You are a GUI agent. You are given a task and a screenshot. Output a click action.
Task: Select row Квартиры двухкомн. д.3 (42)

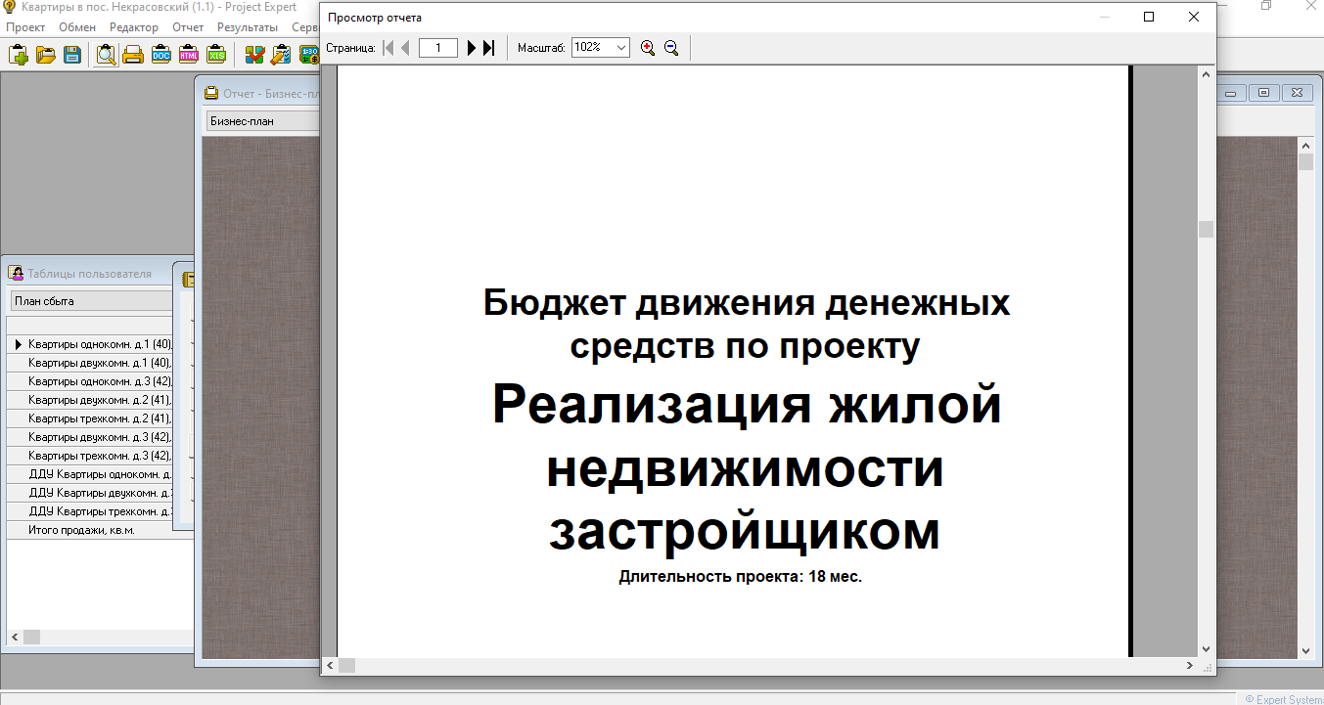(x=99, y=437)
